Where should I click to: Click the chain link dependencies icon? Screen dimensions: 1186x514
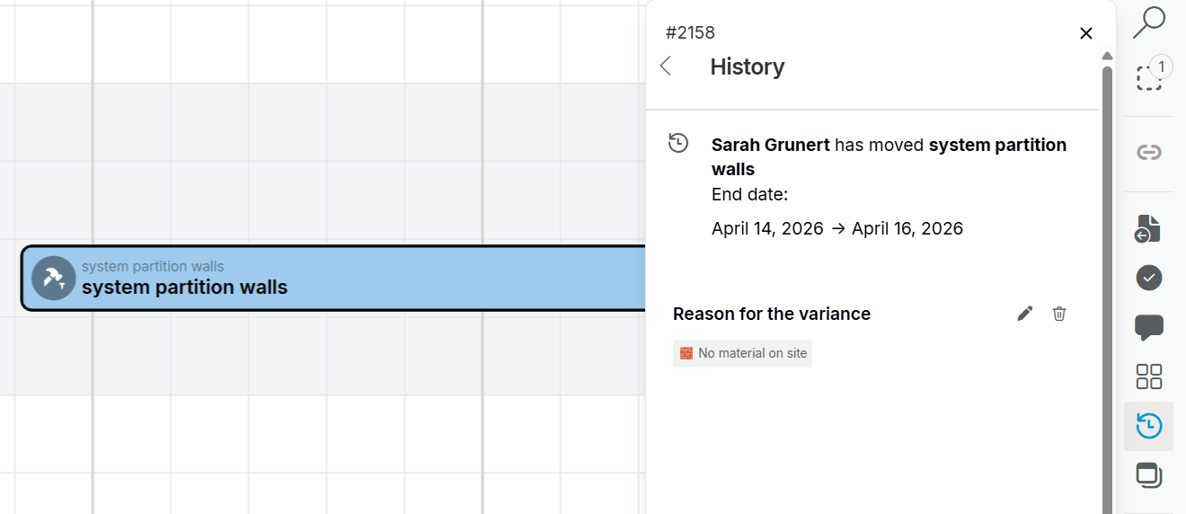tap(1149, 153)
